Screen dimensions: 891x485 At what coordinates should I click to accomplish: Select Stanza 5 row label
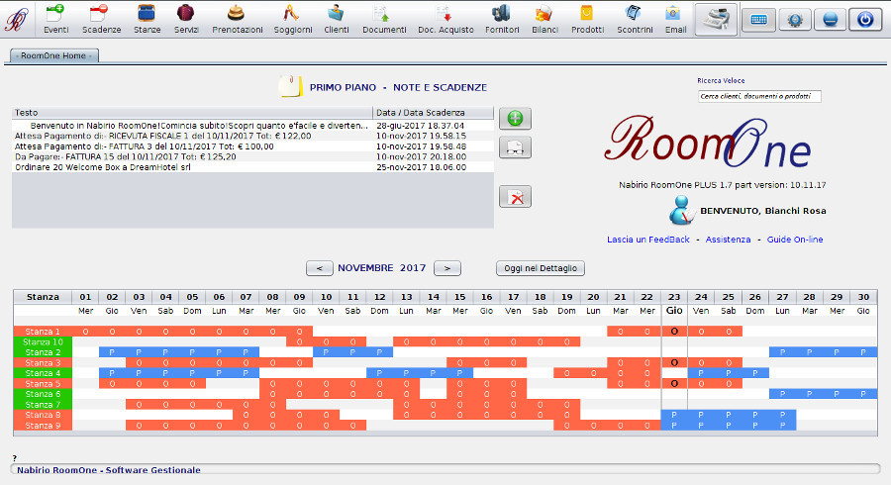point(43,383)
